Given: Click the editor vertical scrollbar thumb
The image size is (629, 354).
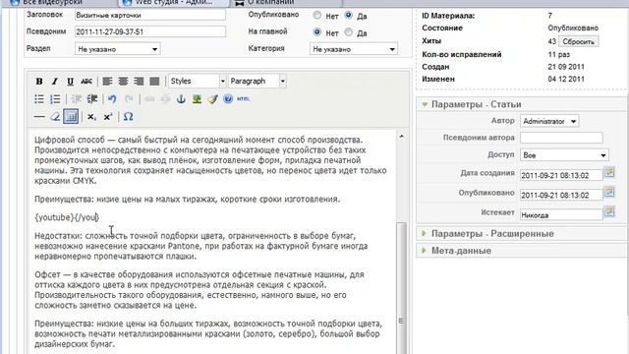Looking at the screenshot, I should (x=402, y=287).
